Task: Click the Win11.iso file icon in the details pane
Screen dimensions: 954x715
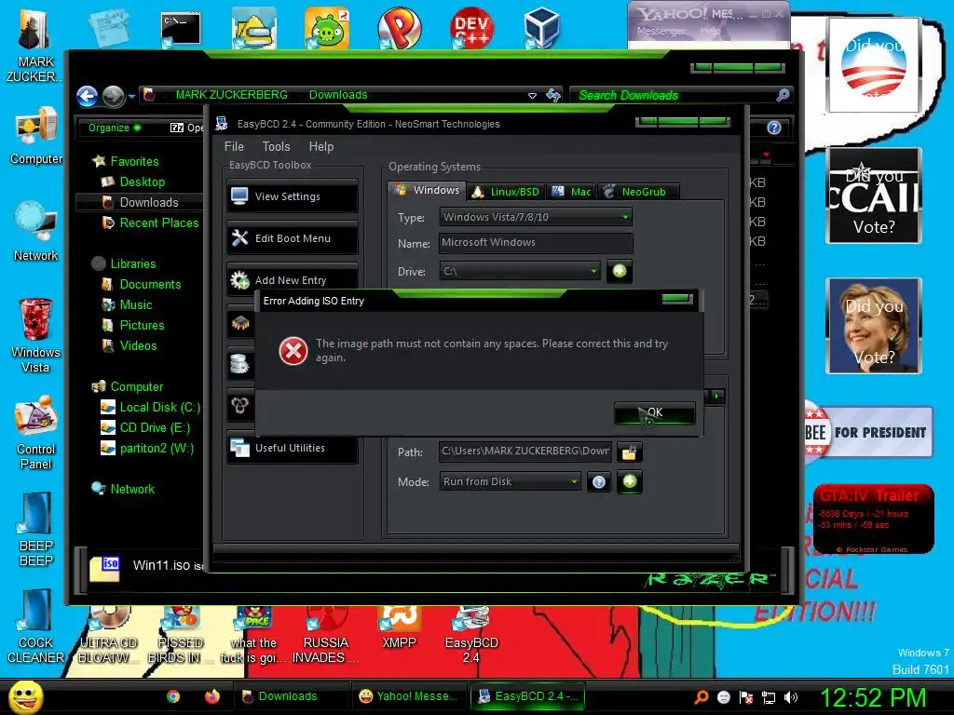Action: click(104, 569)
